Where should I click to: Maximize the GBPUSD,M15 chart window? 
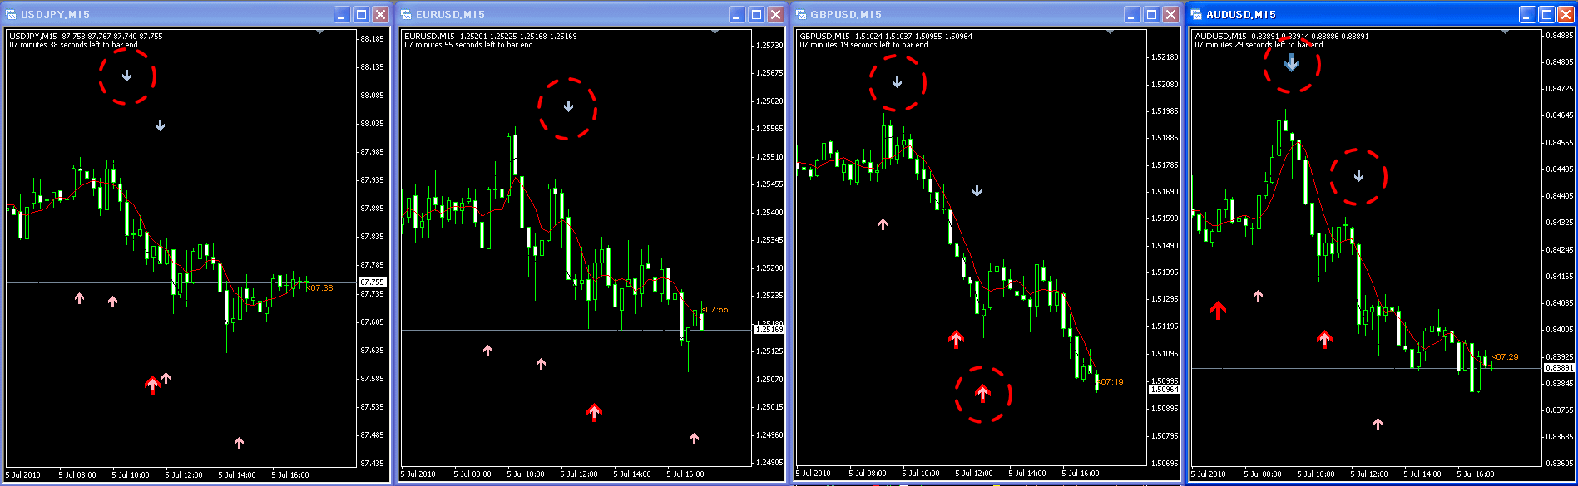1151,14
